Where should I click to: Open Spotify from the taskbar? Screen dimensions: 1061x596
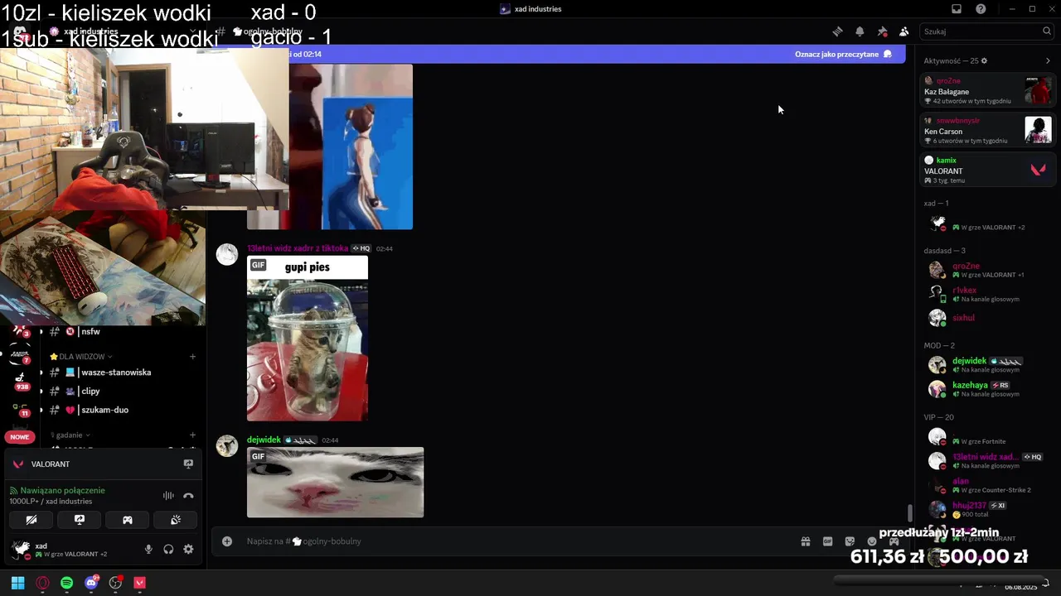[66, 583]
